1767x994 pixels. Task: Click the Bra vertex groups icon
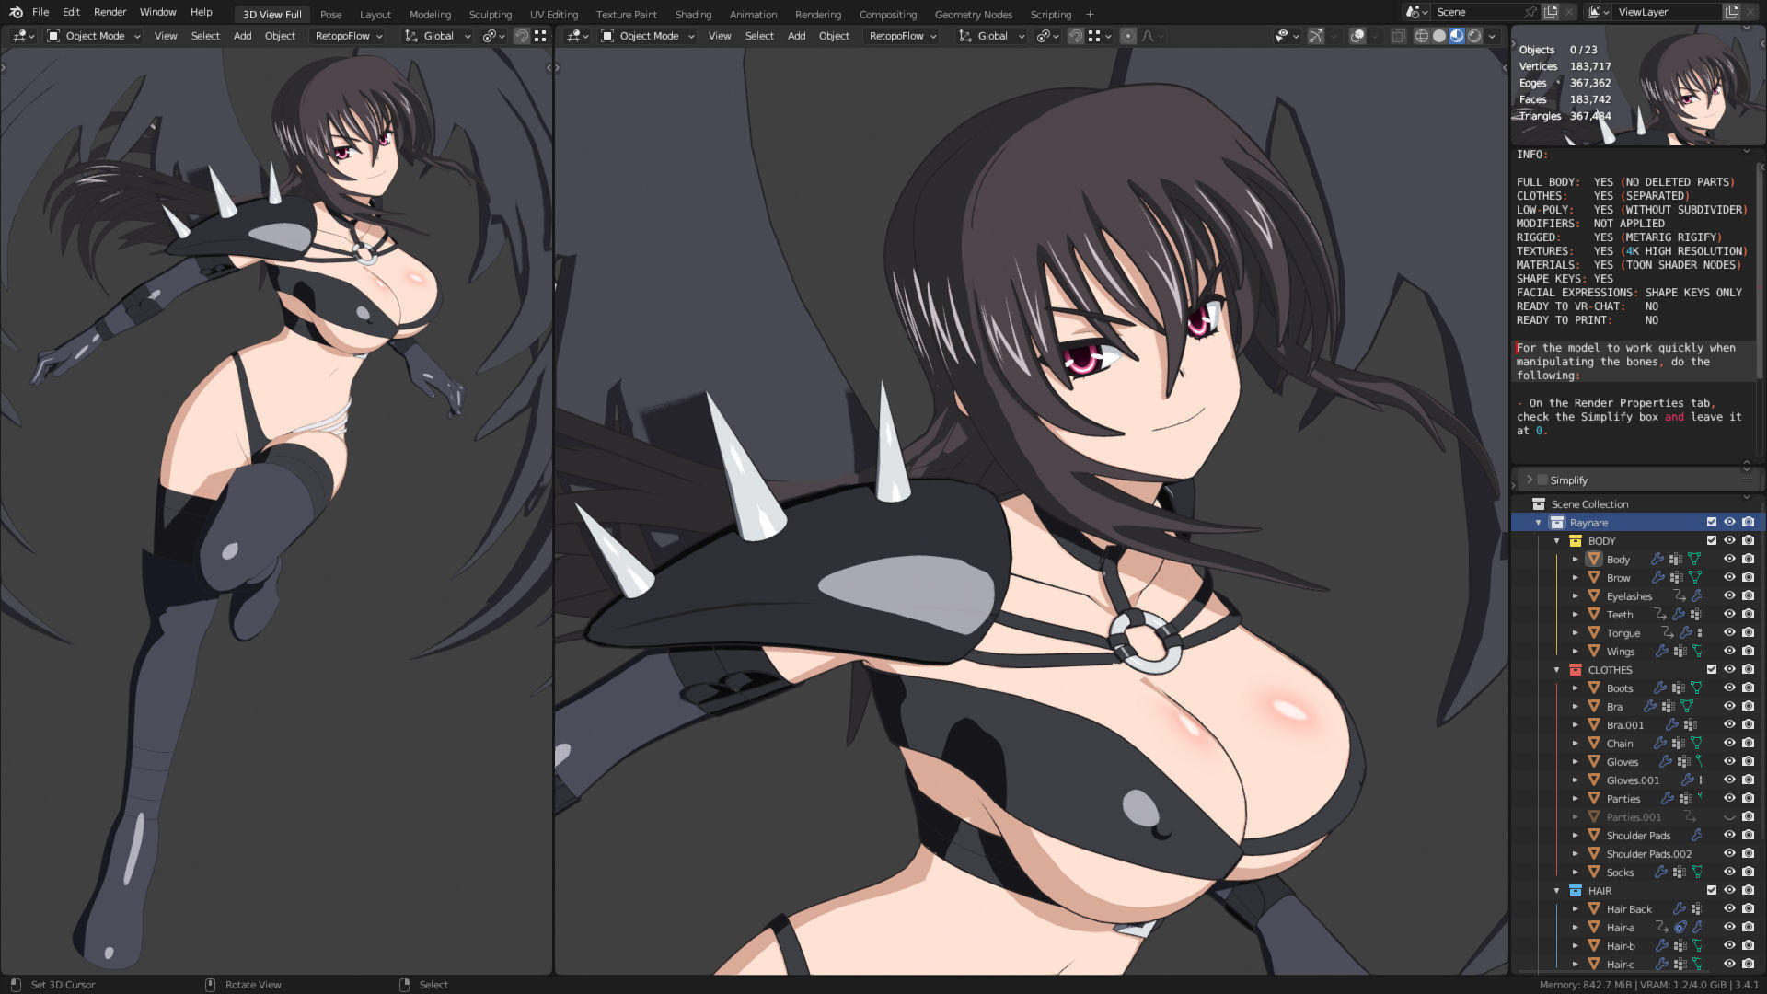pyautogui.click(x=1669, y=706)
